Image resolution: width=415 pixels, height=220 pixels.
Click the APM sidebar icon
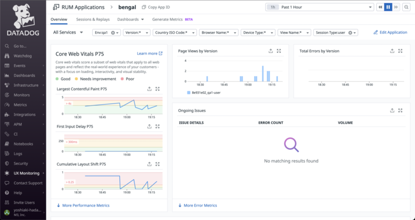(7, 124)
